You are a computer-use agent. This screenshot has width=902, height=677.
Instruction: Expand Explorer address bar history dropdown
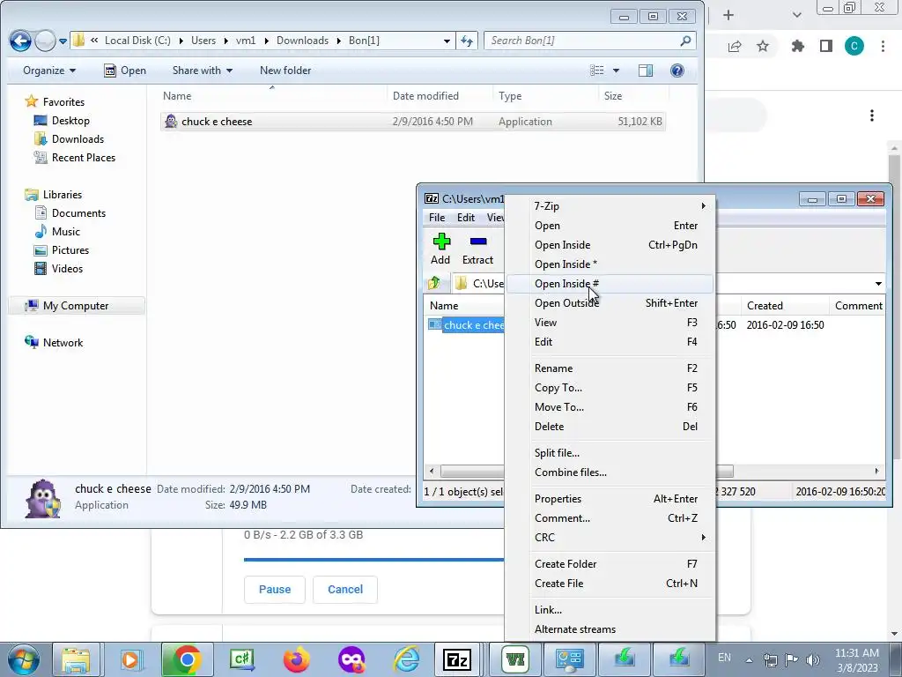coord(447,41)
